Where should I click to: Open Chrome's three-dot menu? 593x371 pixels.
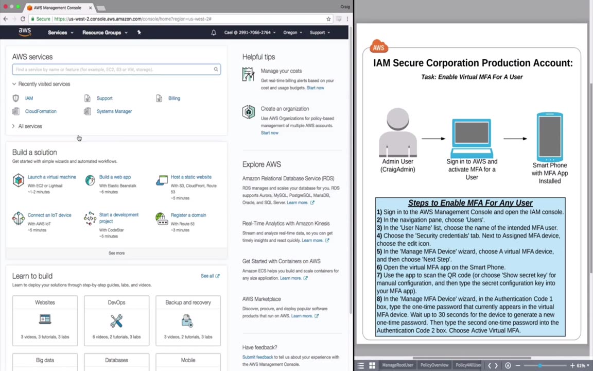pos(347,19)
